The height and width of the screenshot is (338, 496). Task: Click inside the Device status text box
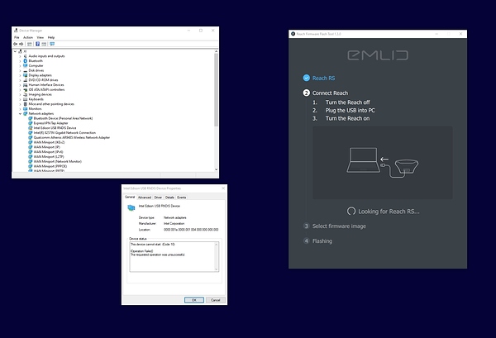(x=173, y=257)
